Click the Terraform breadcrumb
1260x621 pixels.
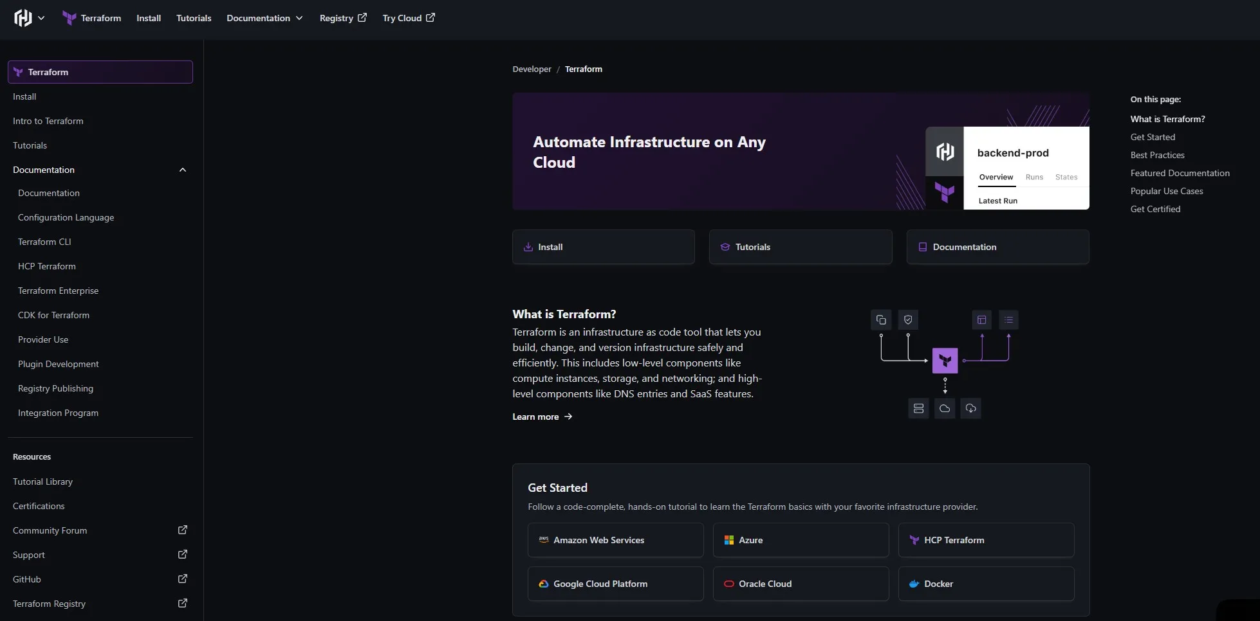point(584,69)
